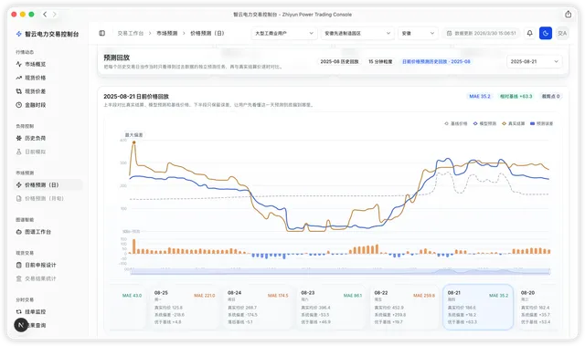Viewport: 585px width, 346px height.
Task: Click the 交易工作台 breadcrumb
Action: 130,33
